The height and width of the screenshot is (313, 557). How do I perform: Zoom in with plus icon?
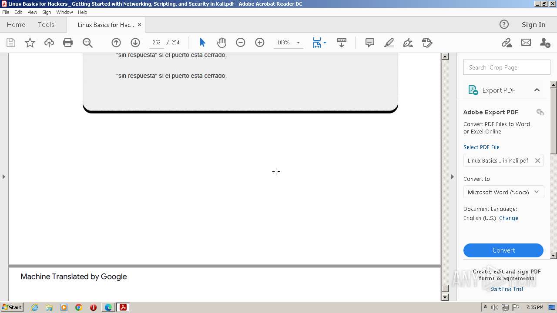coord(260,43)
